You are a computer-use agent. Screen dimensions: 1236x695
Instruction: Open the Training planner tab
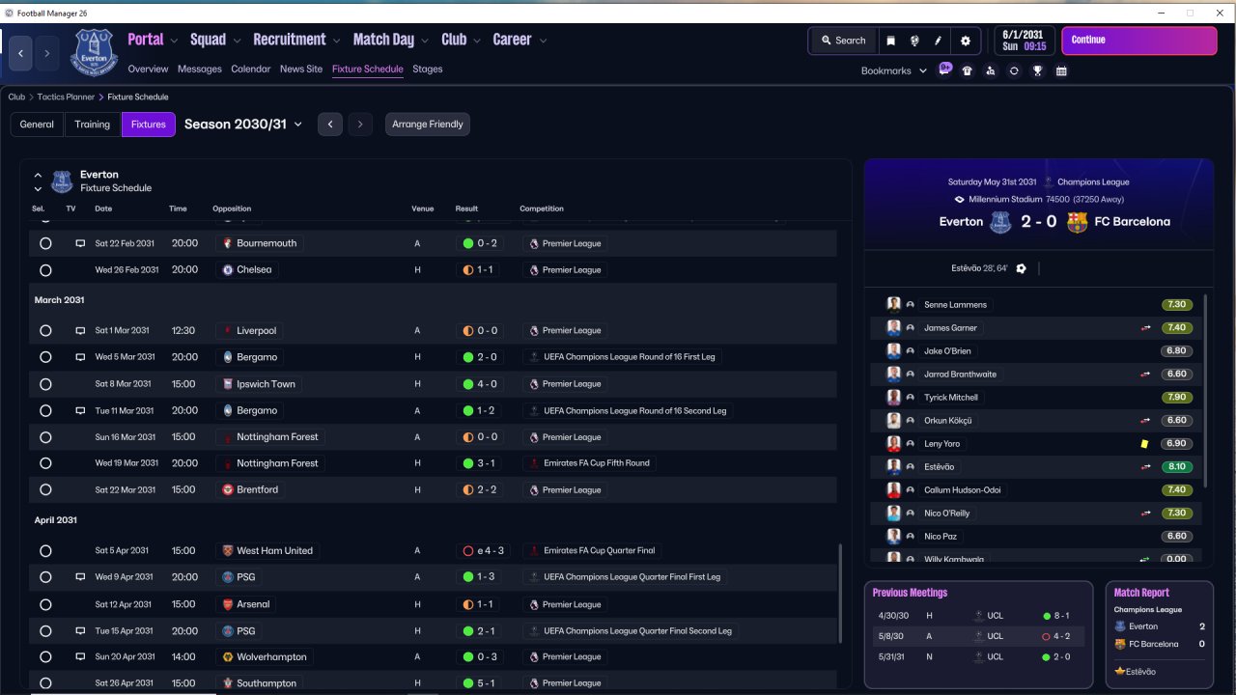click(93, 125)
